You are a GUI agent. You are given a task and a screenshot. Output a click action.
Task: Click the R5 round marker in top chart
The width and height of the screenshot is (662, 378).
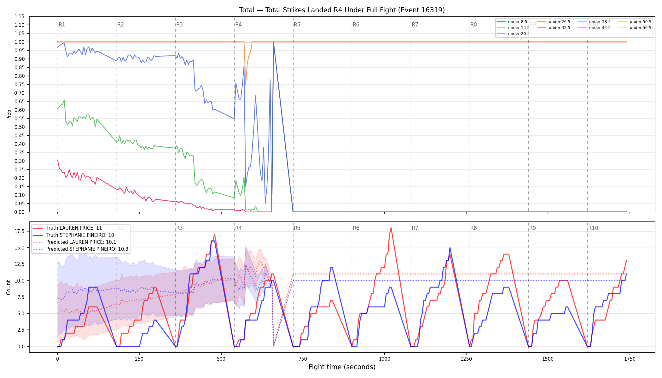click(297, 25)
